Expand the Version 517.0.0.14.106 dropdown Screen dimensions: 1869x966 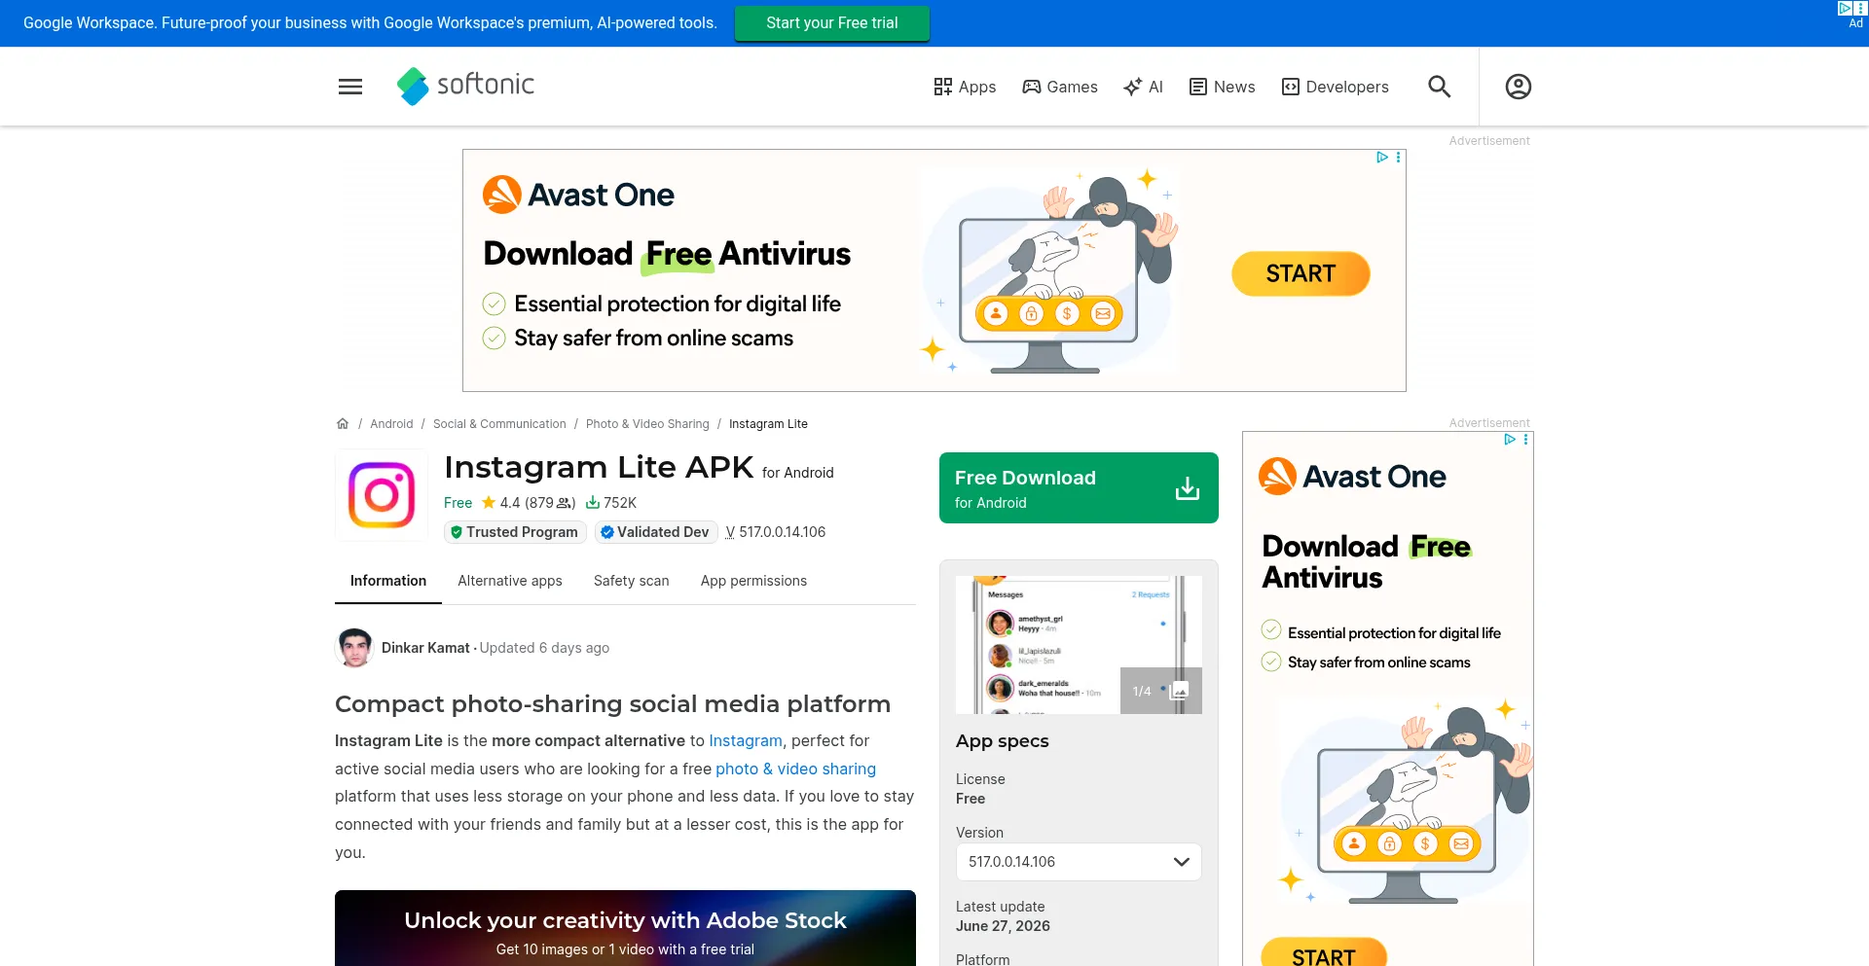click(x=1079, y=862)
